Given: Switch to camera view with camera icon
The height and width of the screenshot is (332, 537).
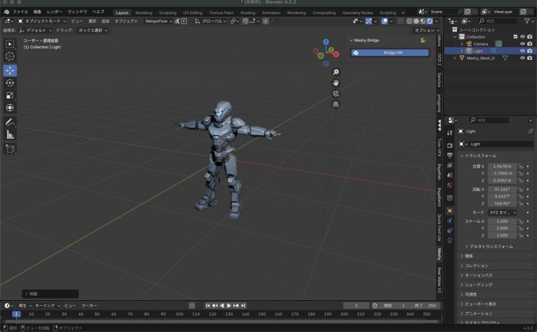Looking at the screenshot, I should pos(336,93).
